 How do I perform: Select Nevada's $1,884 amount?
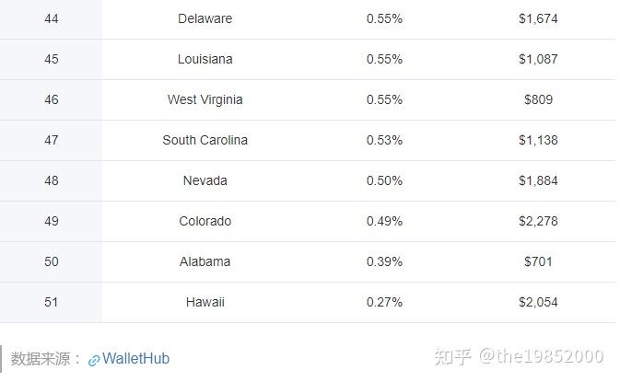(x=538, y=180)
